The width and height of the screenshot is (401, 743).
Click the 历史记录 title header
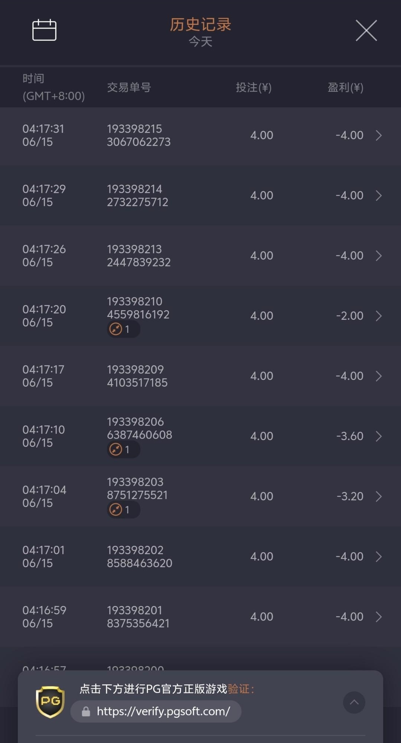click(x=200, y=25)
